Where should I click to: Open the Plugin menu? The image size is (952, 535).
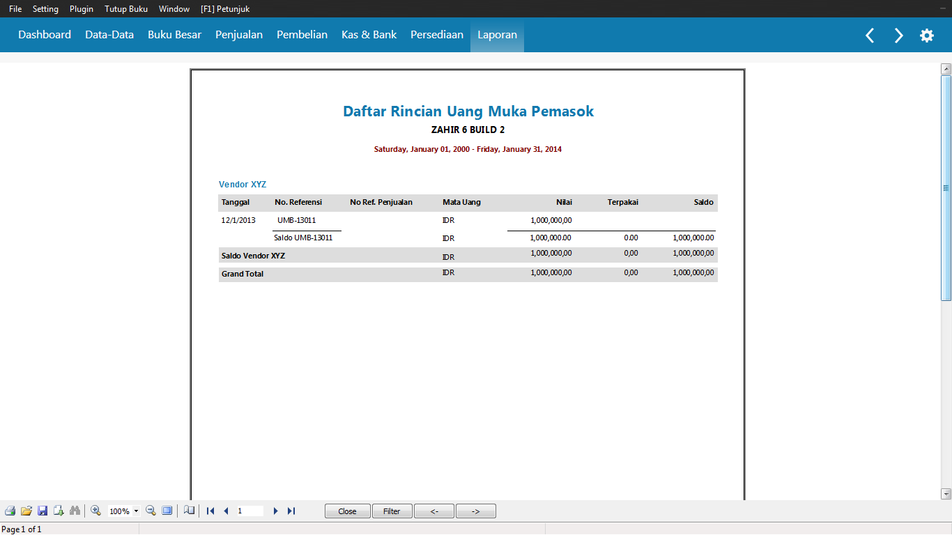(82, 9)
